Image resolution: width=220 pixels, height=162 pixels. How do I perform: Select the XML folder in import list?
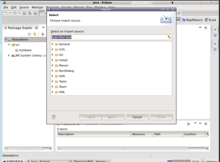click(60, 92)
